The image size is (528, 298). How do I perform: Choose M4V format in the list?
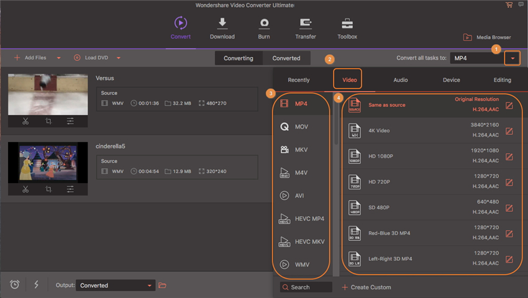pos(302,173)
